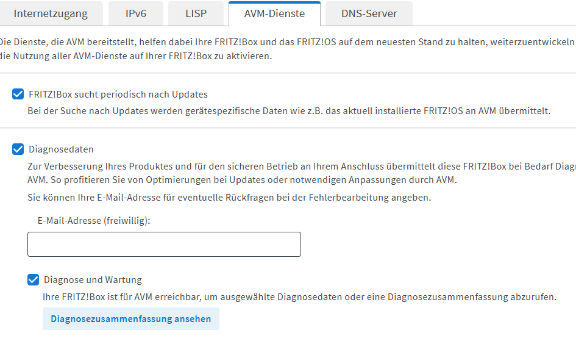Focus the optional e-mail address input field
The image size is (576, 344).
click(x=164, y=244)
